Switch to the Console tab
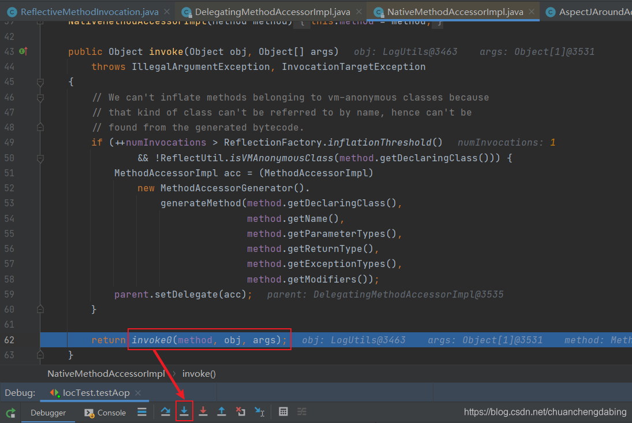The height and width of the screenshot is (423, 632). point(105,413)
